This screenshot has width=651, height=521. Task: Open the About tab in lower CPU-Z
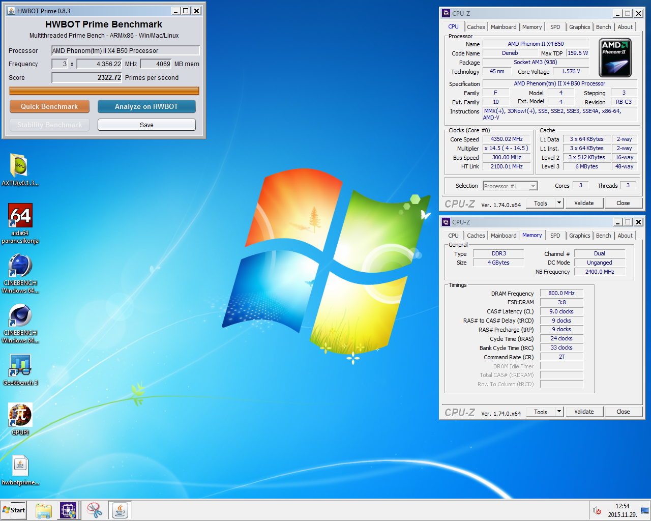[x=625, y=236]
